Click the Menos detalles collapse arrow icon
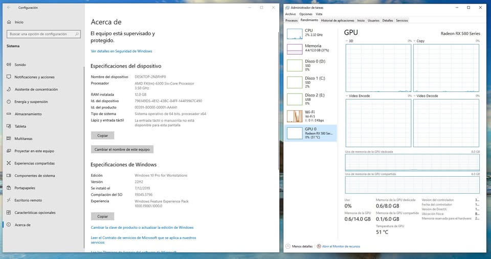 point(288,246)
